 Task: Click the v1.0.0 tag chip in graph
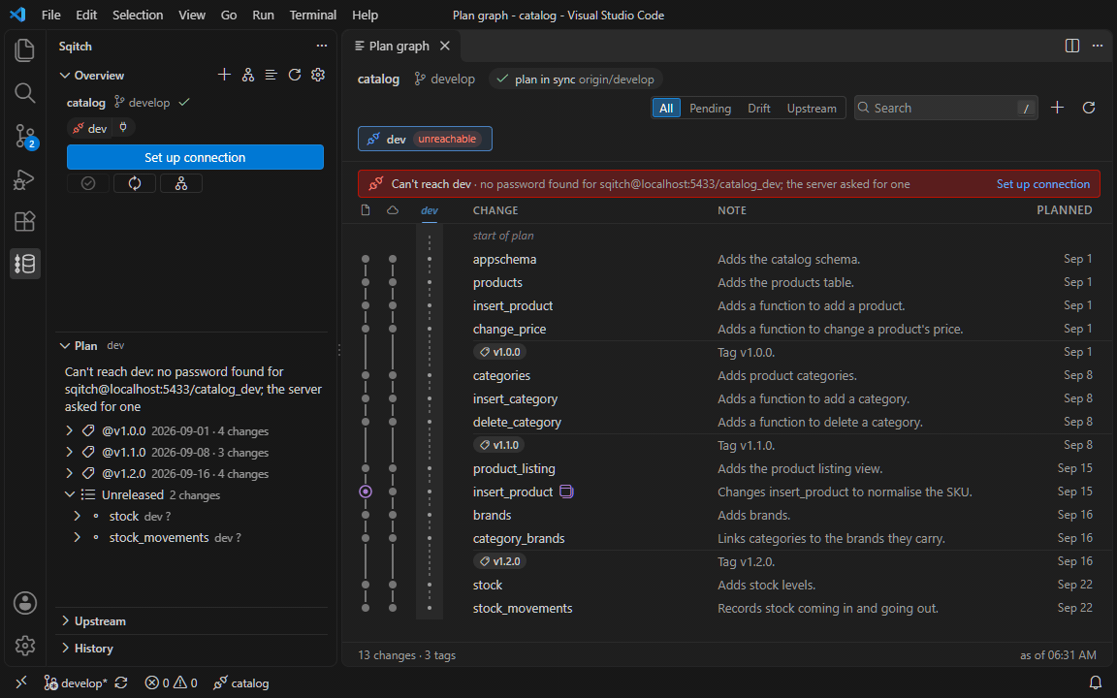[x=499, y=352]
